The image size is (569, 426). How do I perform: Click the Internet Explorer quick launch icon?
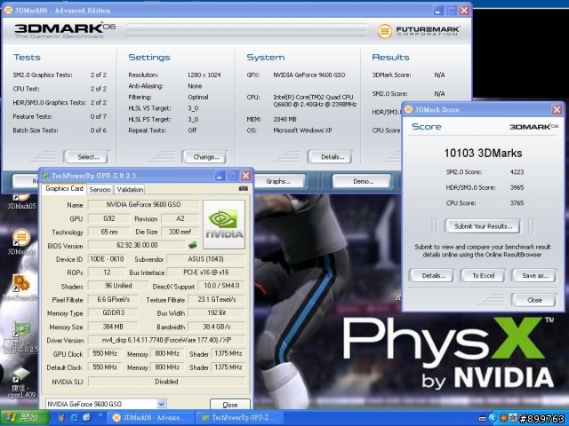point(74,418)
